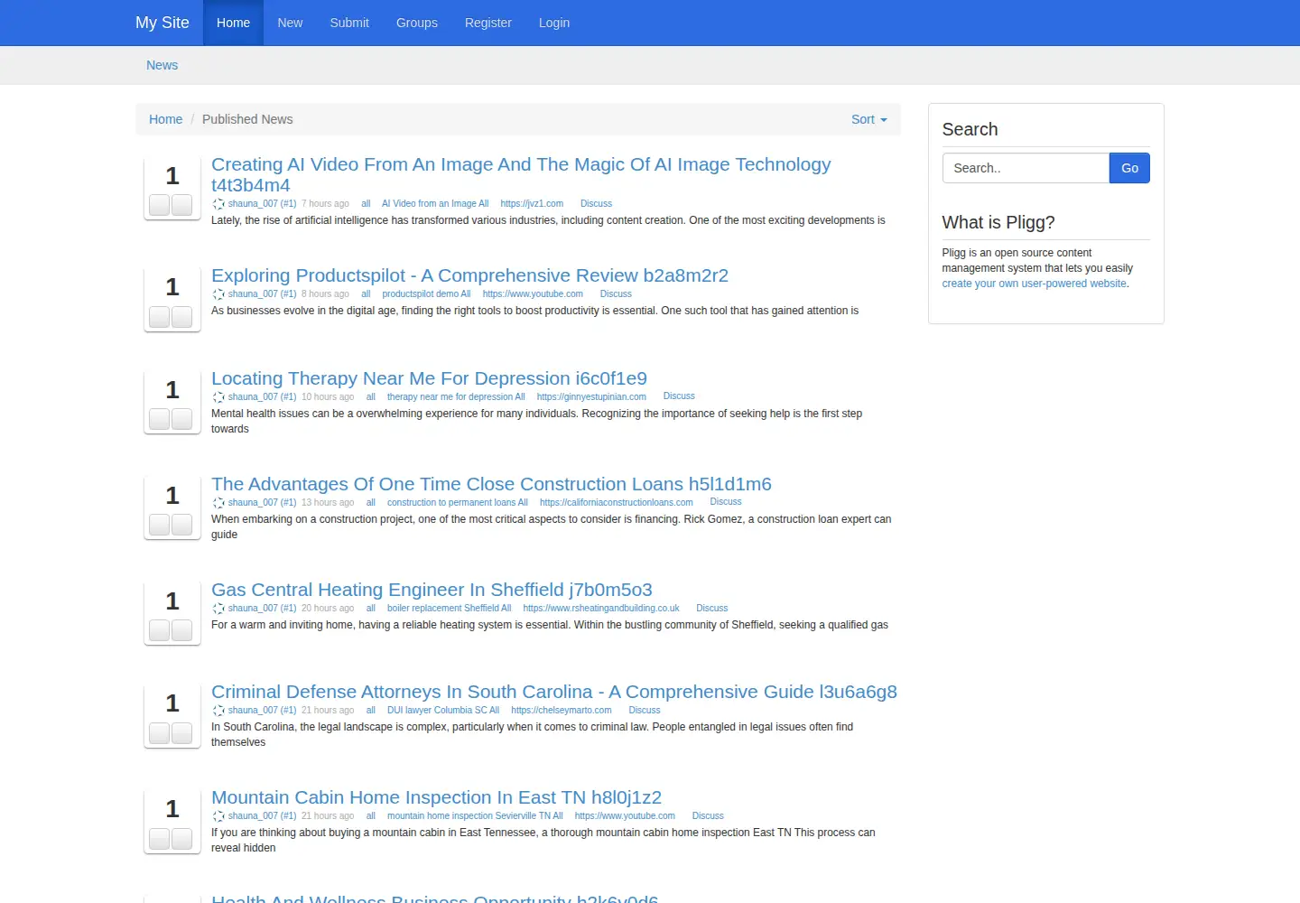Click the Go search button
The image size is (1300, 903).
pyautogui.click(x=1129, y=168)
